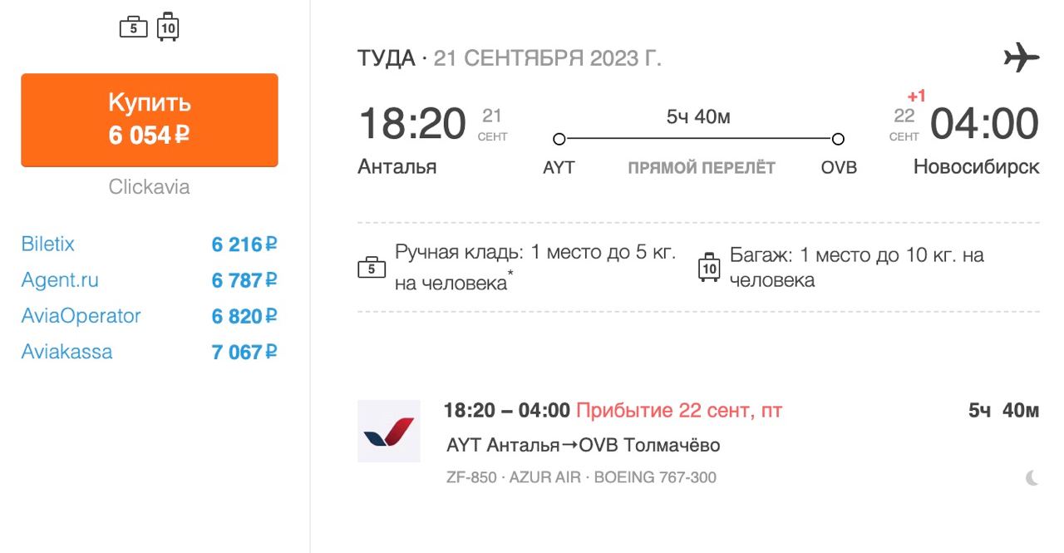The width and height of the screenshot is (1064, 553).
Task: Click the small suitcase icon above Купить
Action: [x=168, y=27]
